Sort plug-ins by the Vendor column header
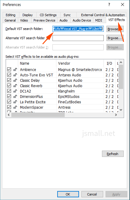This screenshot has width=130, height=200. [x=80, y=63]
